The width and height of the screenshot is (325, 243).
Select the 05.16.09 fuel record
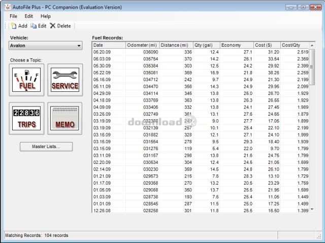tap(201, 80)
